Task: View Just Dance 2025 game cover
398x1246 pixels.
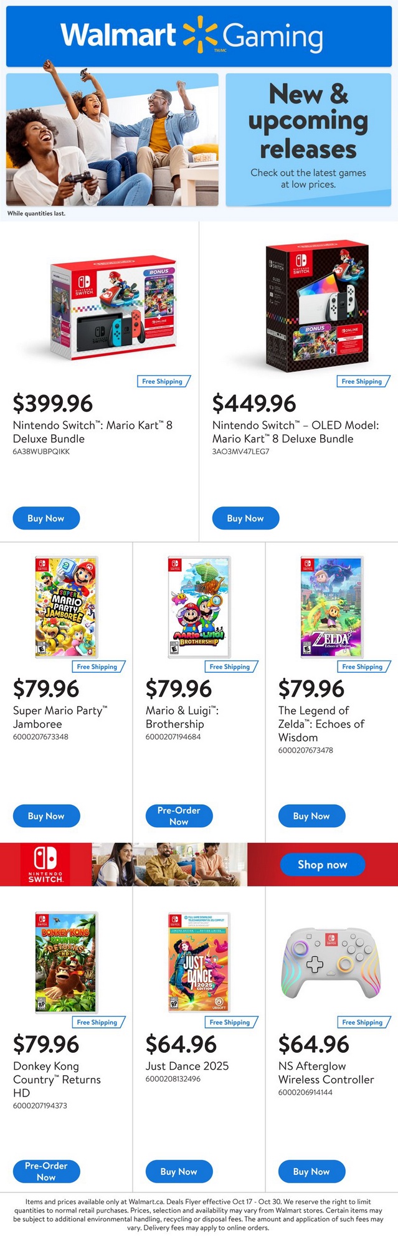Action: 199,963
